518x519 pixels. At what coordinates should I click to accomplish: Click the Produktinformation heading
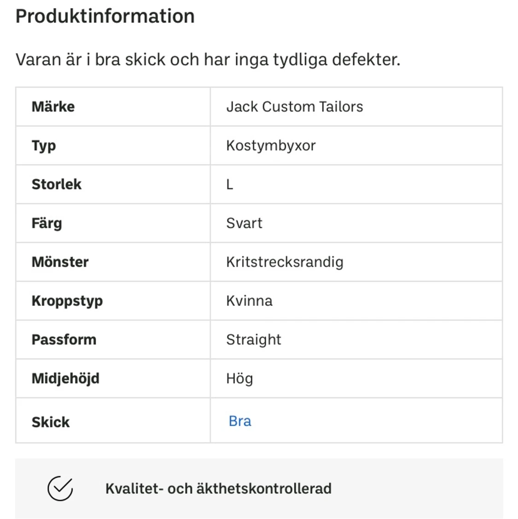105,16
